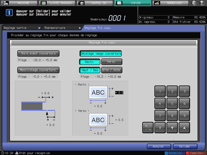Viewport: 207px width, 155px height.
Task: Click Plage -20,0 ~ +5,0 mm text
Action: coord(38,60)
